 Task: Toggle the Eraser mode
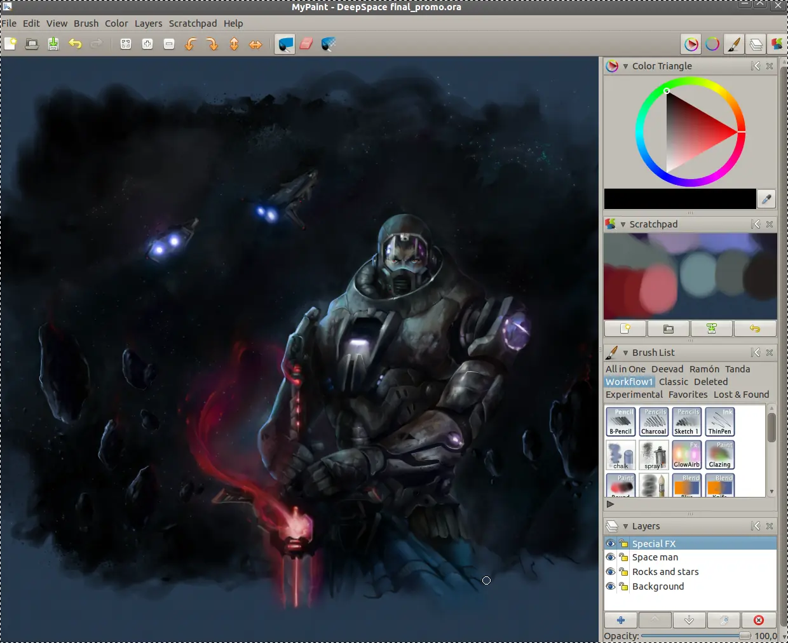click(x=306, y=44)
